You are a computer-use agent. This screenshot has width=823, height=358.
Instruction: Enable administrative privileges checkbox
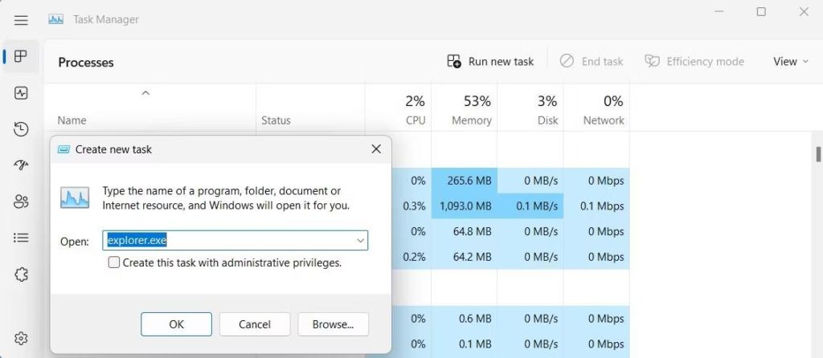114,262
